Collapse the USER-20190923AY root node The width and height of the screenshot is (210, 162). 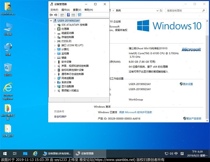pos(51,21)
